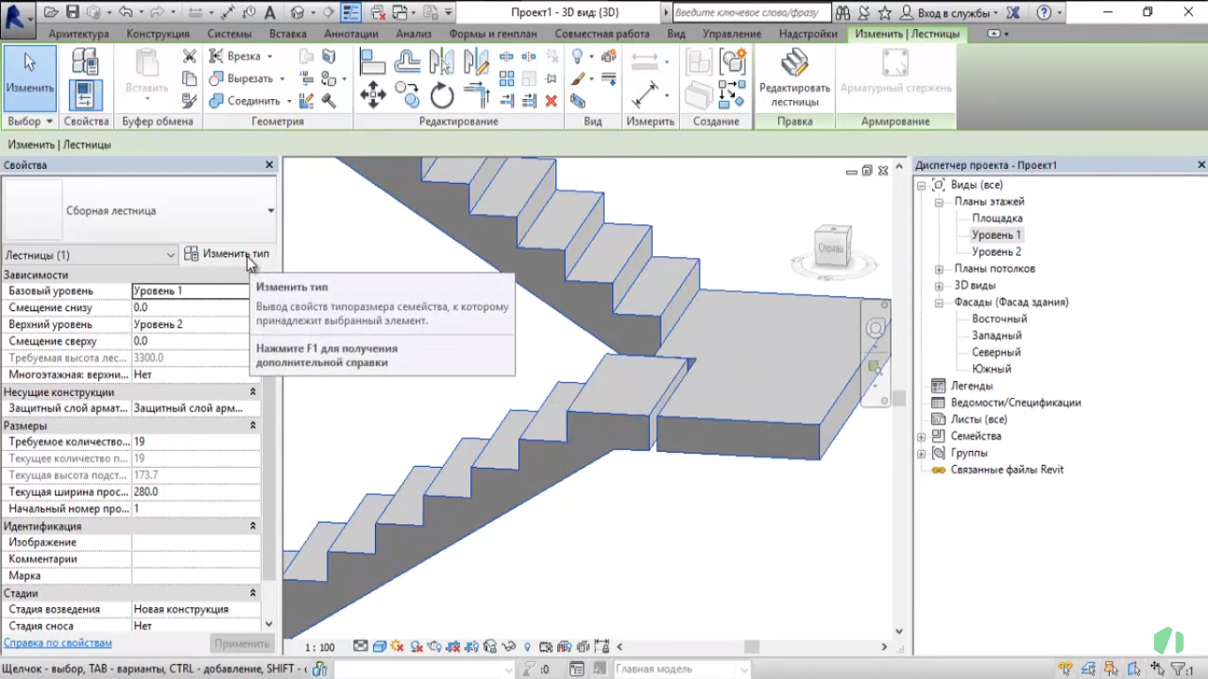Click the view's horizontal scrollbar thumb
This screenshot has height=679, width=1208.
click(x=751, y=647)
